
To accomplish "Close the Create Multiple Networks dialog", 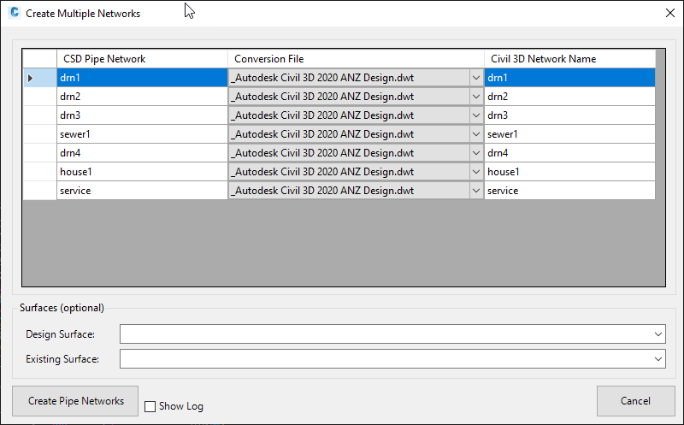I will tap(670, 13).
